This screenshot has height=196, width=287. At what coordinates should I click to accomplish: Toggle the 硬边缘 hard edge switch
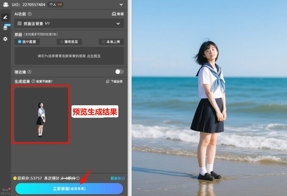click(x=119, y=72)
